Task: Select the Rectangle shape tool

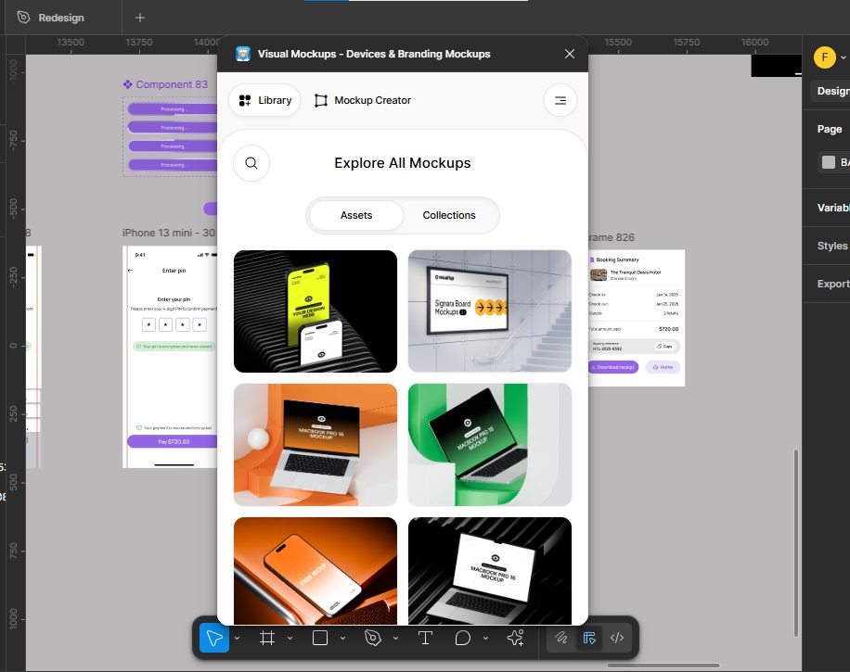Action: pyautogui.click(x=320, y=638)
